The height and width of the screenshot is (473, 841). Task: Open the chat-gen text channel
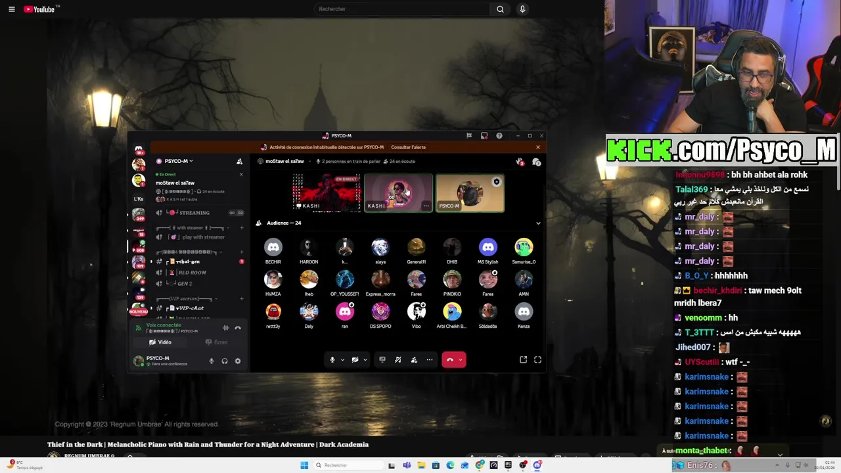(x=200, y=261)
